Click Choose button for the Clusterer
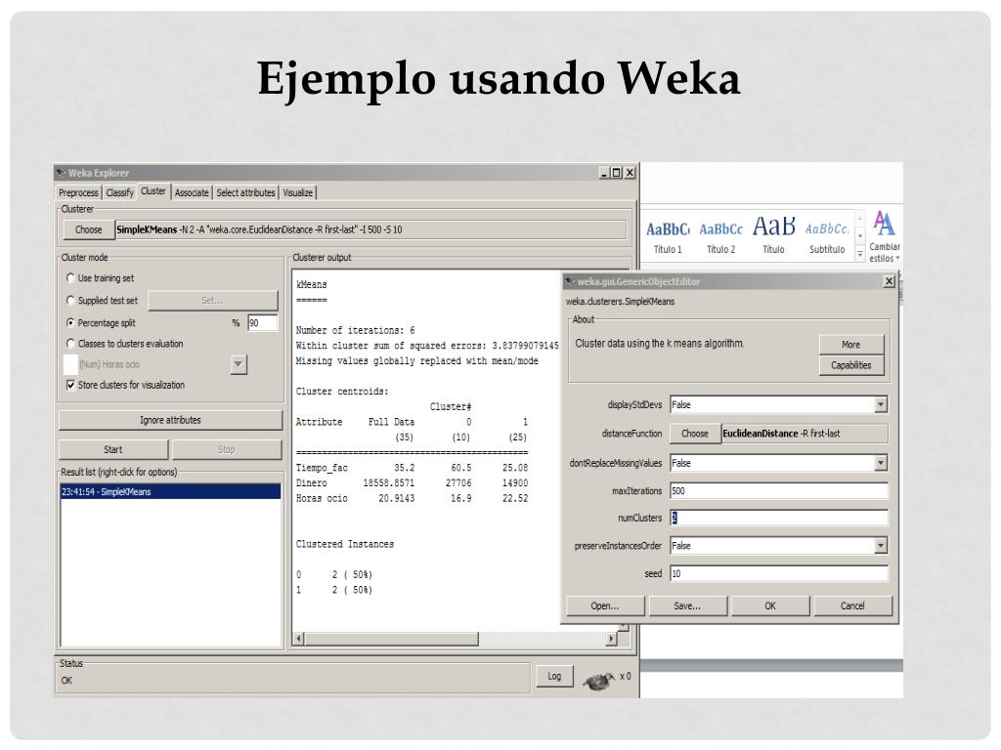Image resolution: width=1001 pixels, height=750 pixels. click(x=89, y=229)
